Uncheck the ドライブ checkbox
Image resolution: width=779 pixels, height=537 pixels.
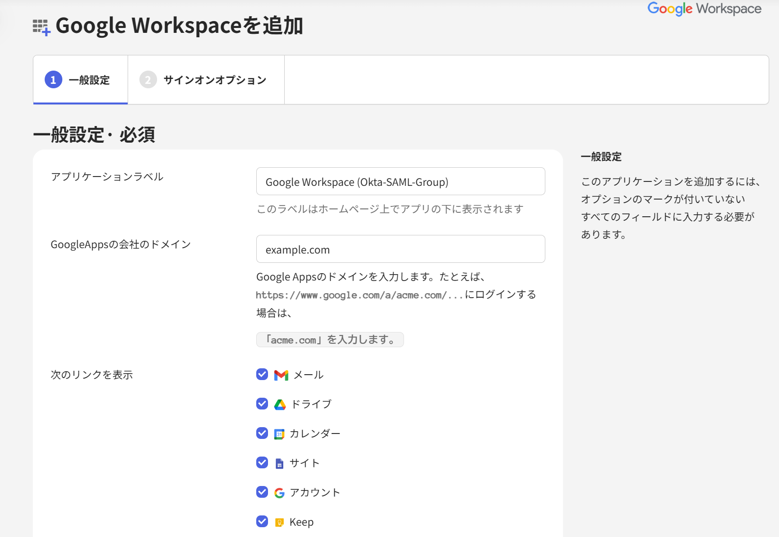[262, 404]
